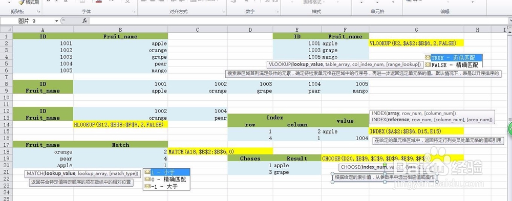Click the value header cell

[x=345, y=121]
